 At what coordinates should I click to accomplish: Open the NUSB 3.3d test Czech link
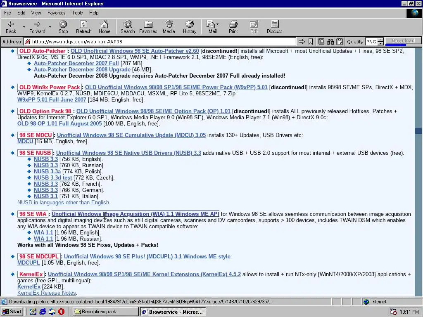pyautogui.click(x=53, y=177)
